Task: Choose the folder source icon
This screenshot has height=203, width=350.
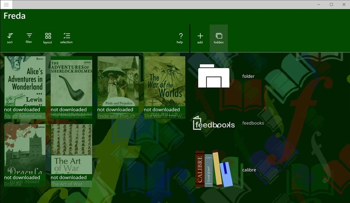Action: pyautogui.click(x=213, y=76)
